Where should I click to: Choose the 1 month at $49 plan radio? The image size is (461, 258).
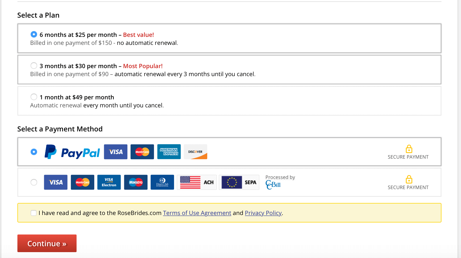point(34,97)
